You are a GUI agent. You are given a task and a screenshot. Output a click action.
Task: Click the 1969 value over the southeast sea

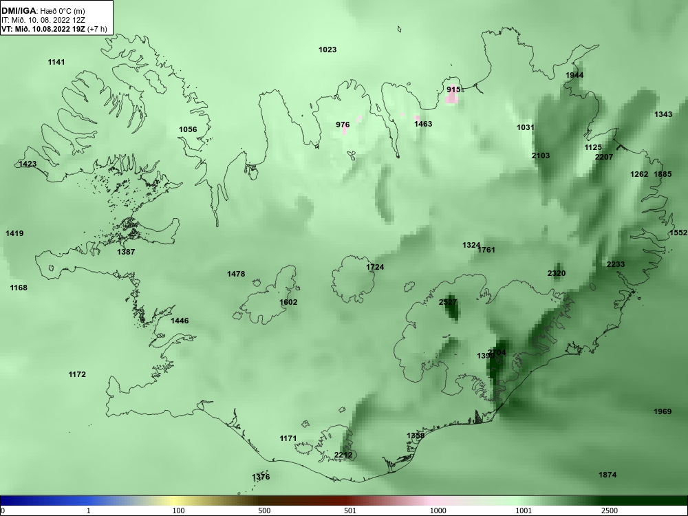pyautogui.click(x=663, y=411)
